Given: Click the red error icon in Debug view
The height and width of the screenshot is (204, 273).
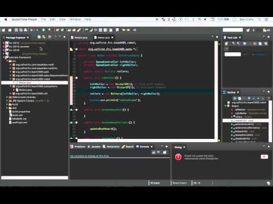Looking at the screenshot, I should pyautogui.click(x=178, y=157).
